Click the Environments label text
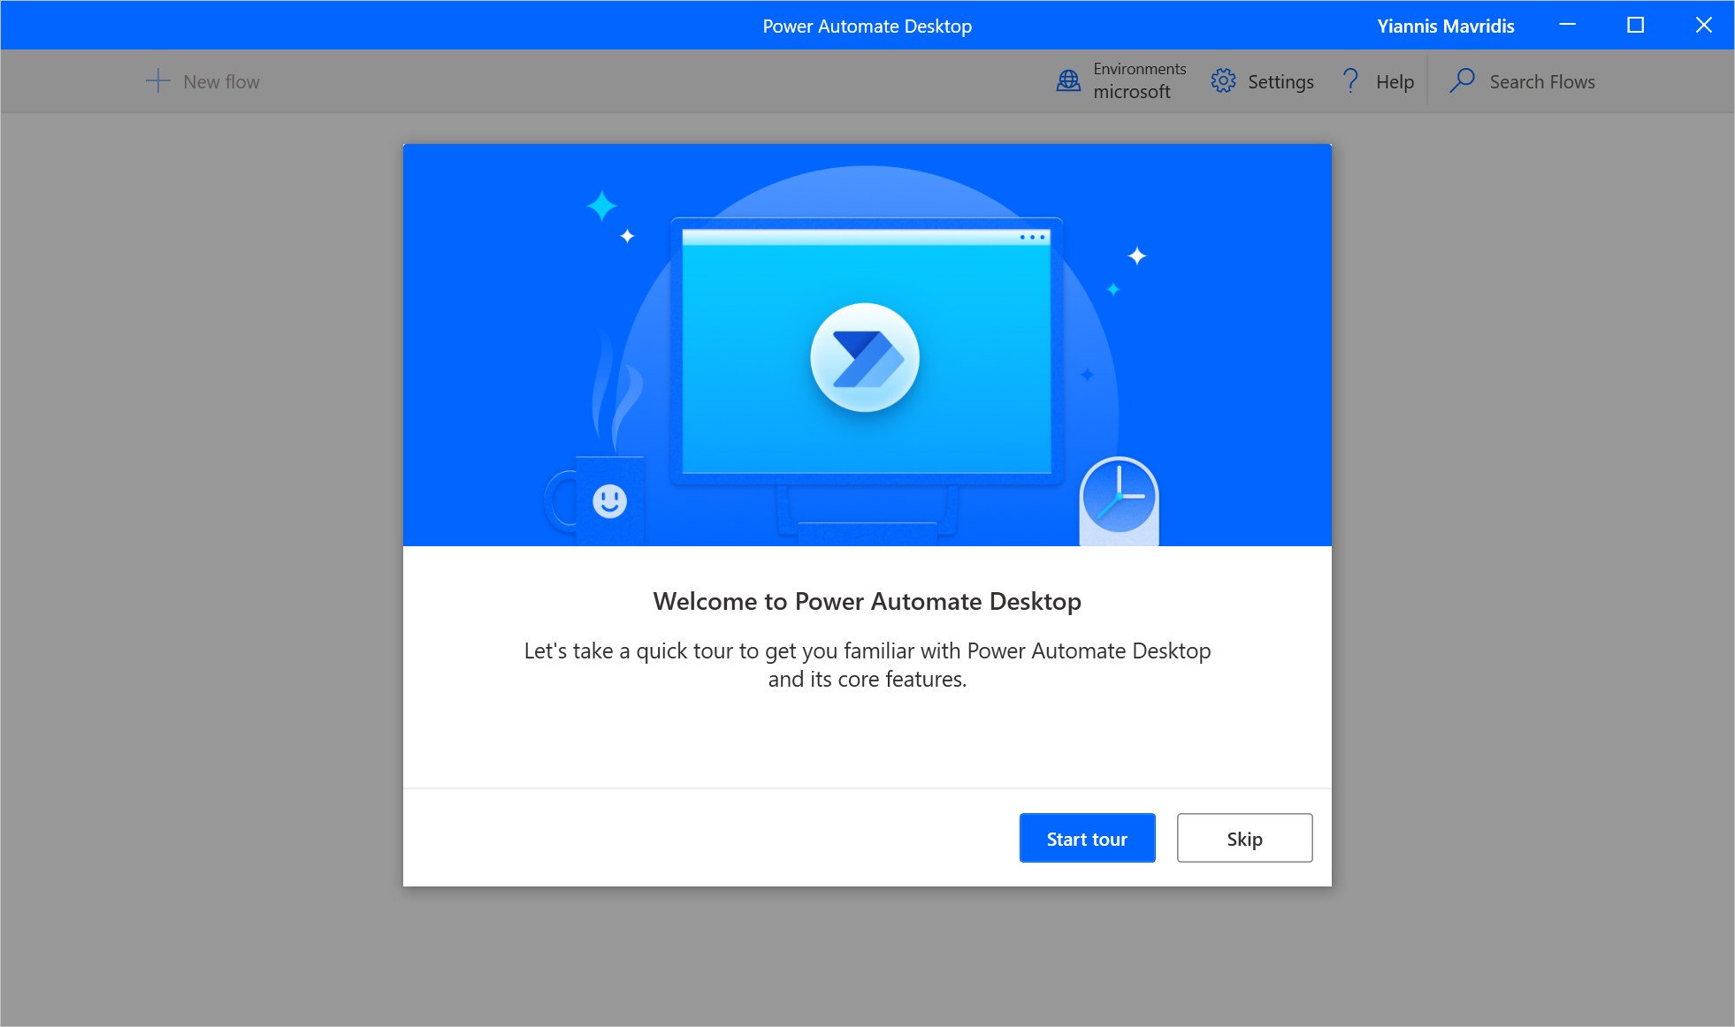This screenshot has height=1027, width=1735. click(x=1139, y=68)
